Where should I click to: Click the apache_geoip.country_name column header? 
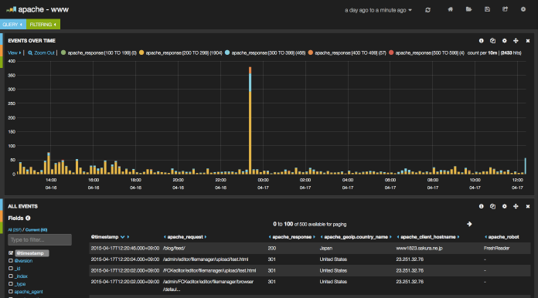click(x=356, y=237)
